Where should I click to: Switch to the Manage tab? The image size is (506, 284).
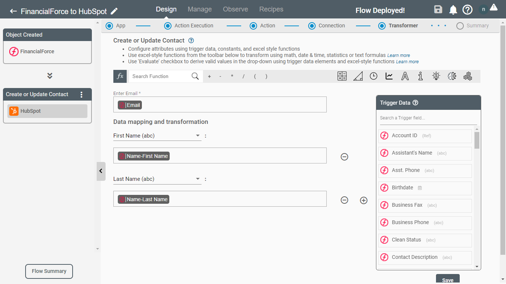coord(200,9)
